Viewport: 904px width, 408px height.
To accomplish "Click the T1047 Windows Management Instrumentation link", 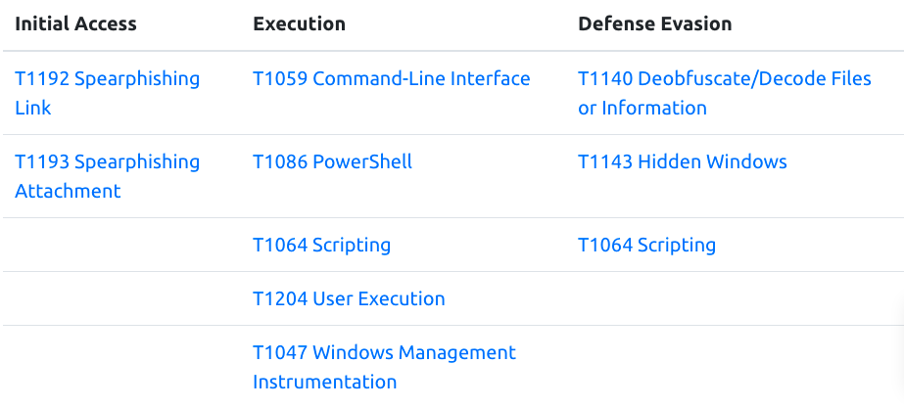I will click(384, 353).
